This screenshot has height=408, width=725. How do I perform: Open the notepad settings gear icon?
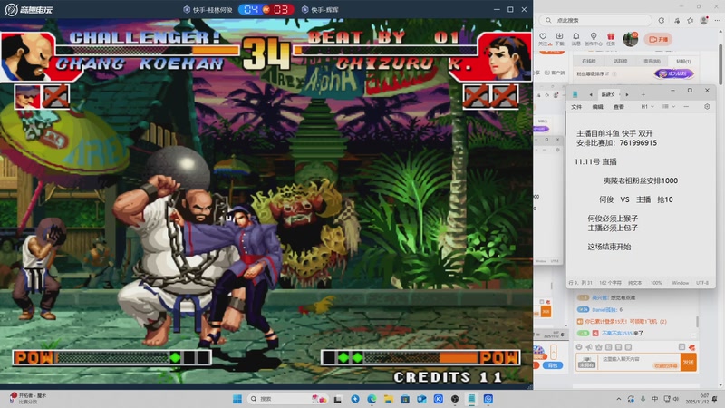tap(707, 107)
